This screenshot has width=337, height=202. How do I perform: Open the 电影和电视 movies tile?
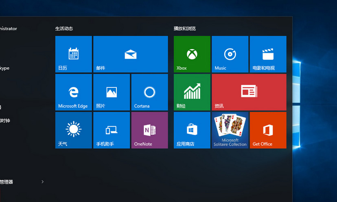(268, 54)
